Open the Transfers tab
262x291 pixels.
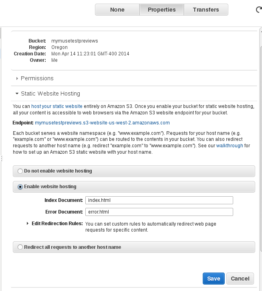[x=206, y=10]
